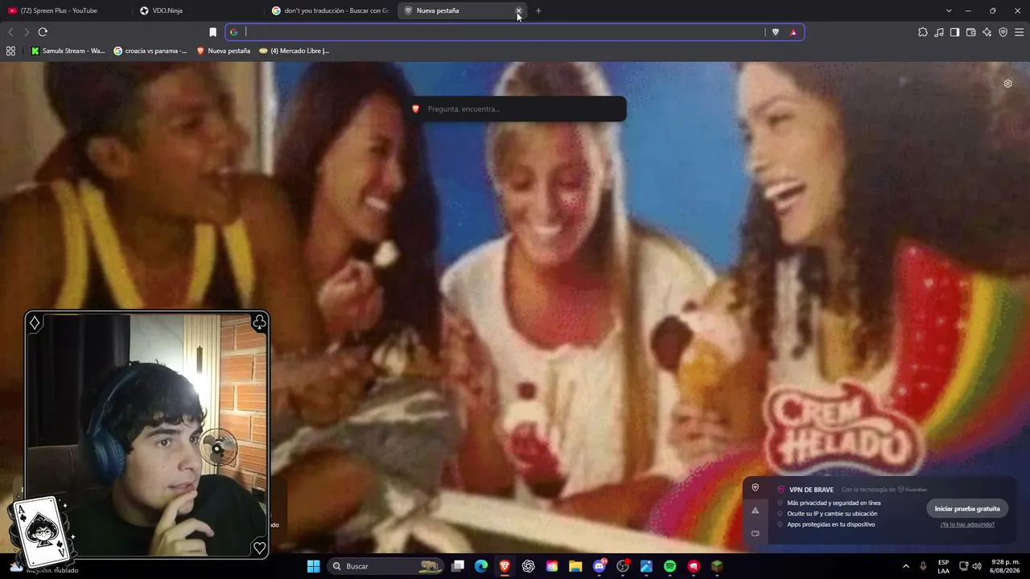Switch to the "don't you traducción" search tab
This screenshot has height=579, width=1030.
pos(330,10)
